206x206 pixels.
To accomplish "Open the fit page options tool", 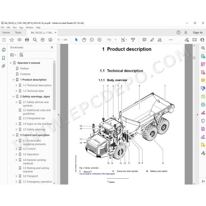I will coord(124,40).
